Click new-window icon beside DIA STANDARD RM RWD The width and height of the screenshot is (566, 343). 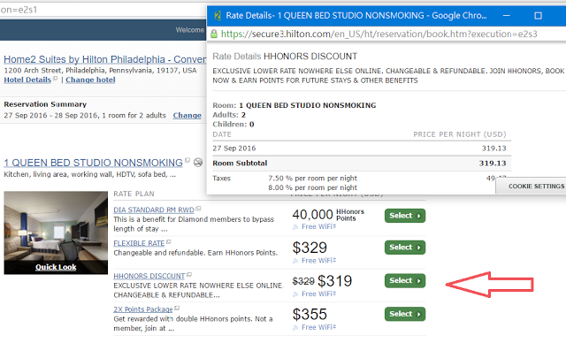[198, 209]
